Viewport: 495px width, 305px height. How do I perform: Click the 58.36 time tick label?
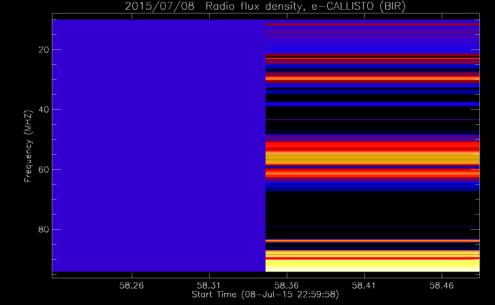(x=287, y=285)
